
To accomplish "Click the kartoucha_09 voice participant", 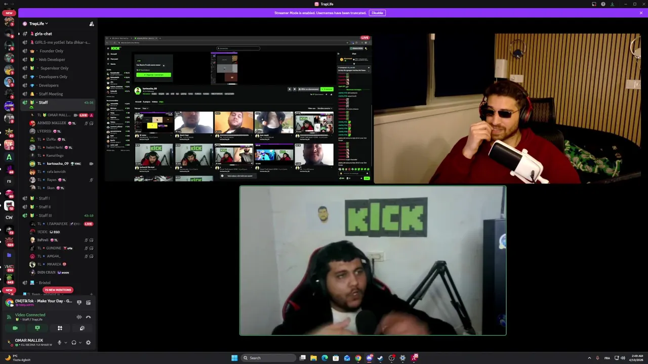I will pyautogui.click(x=61, y=163).
